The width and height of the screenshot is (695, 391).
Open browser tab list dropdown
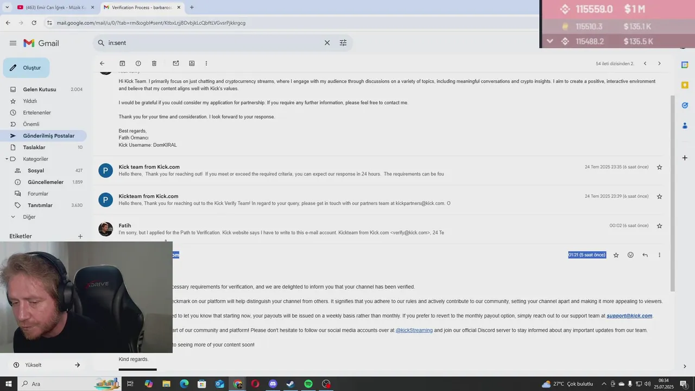[7, 7]
